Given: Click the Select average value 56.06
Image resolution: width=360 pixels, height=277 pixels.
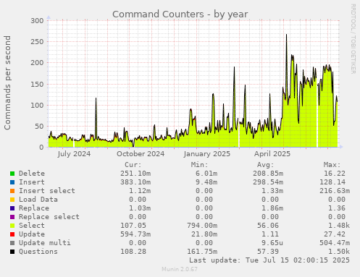Looking at the screenshot, I should (x=268, y=226).
